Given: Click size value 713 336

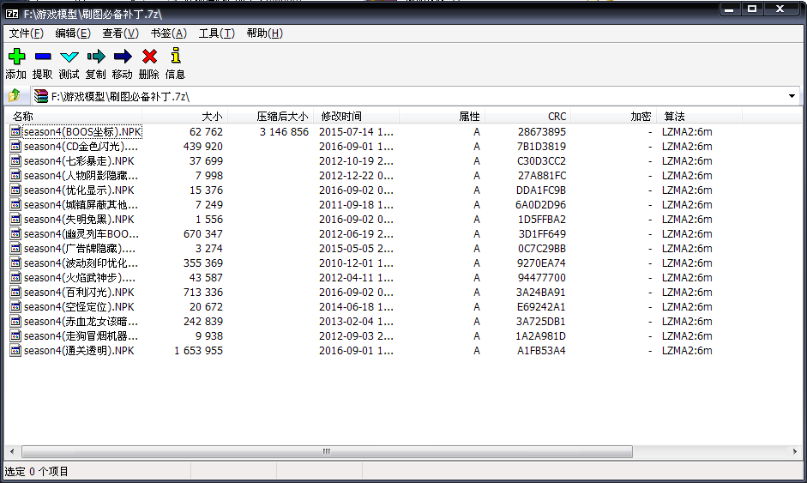Looking at the screenshot, I should 203,292.
